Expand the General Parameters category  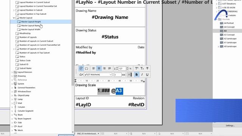[x=12, y=88]
